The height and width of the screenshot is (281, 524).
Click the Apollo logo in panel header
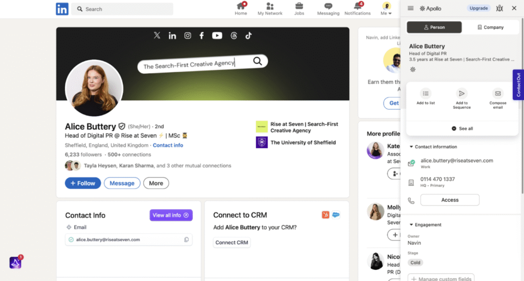[430, 8]
